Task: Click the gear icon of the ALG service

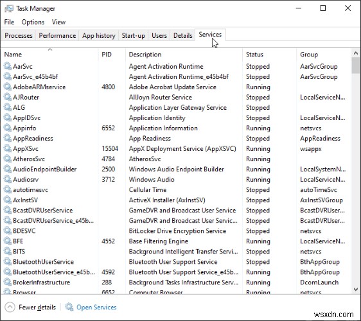Action: click(x=8, y=107)
